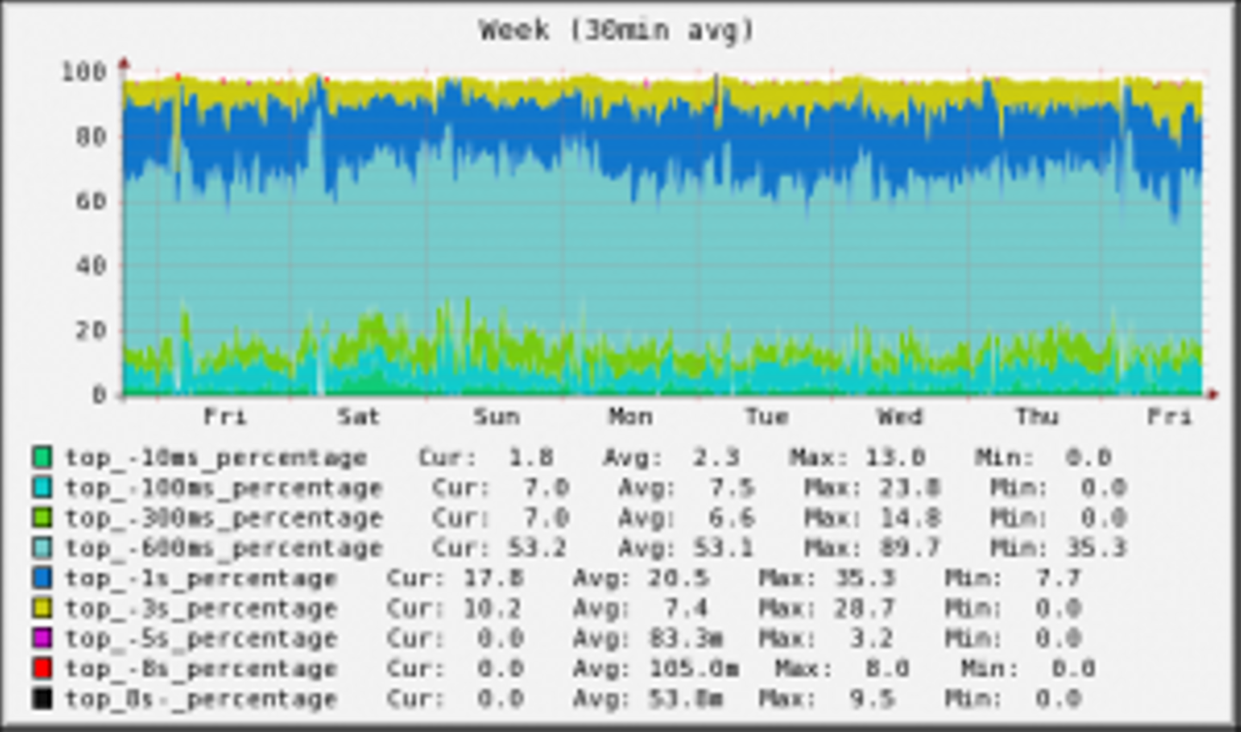Click the "100" y-axis label
Viewport: 1241px width, 732px height.
(84, 71)
